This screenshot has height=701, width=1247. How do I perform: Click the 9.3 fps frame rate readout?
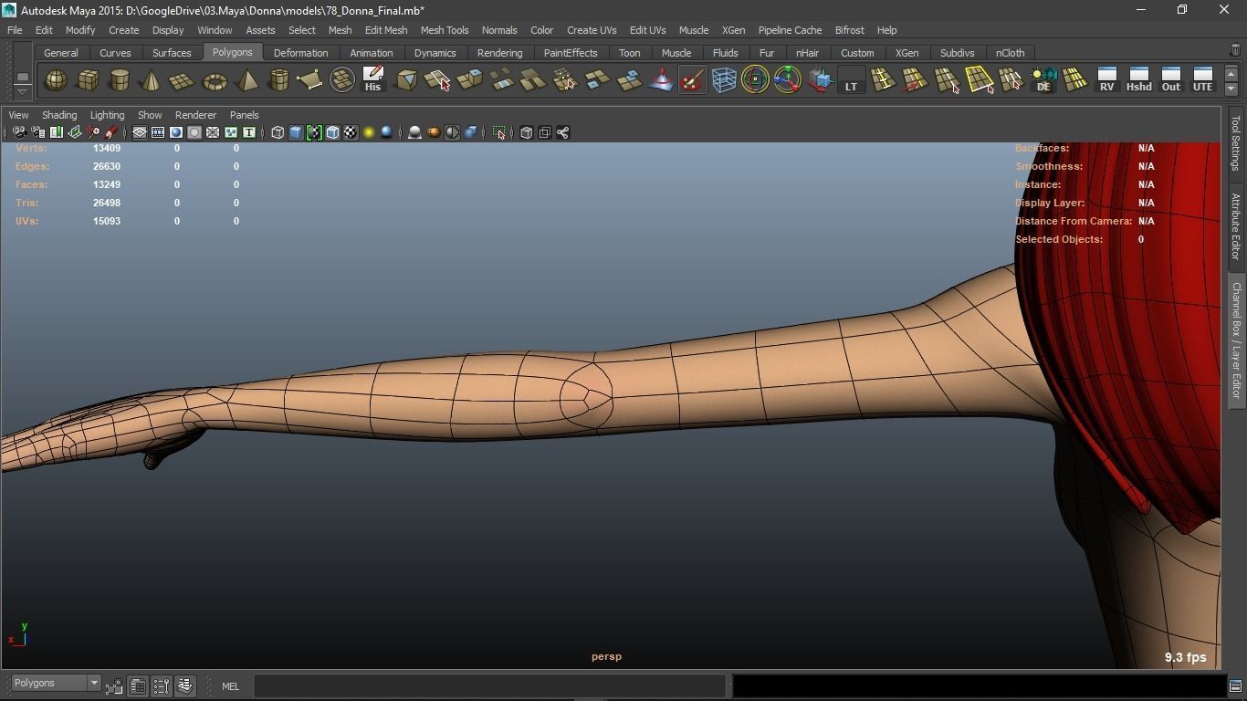point(1185,657)
